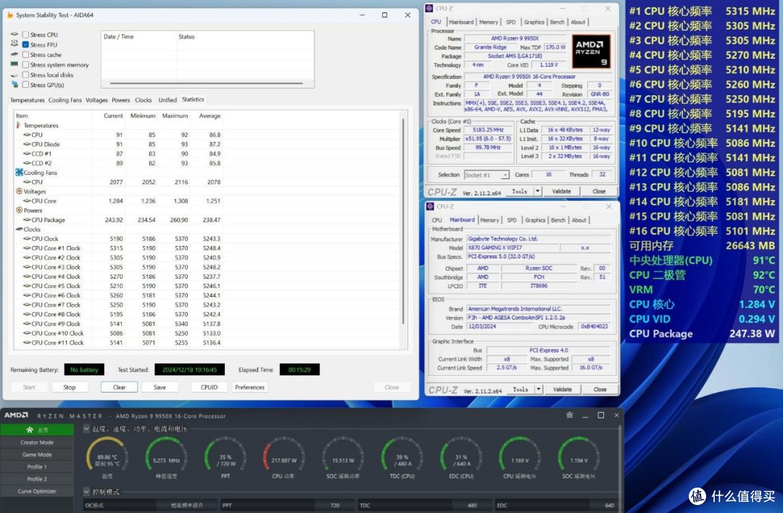Click the Ryzen Master home icon tab
This screenshot has height=513, width=783.
click(37, 430)
